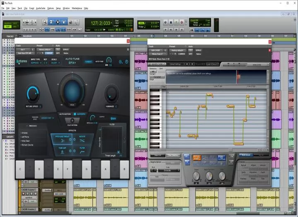298x217 pixels.
Task: Toggle the Auto-Motion Auto-EFX switch
Action: pos(75,114)
